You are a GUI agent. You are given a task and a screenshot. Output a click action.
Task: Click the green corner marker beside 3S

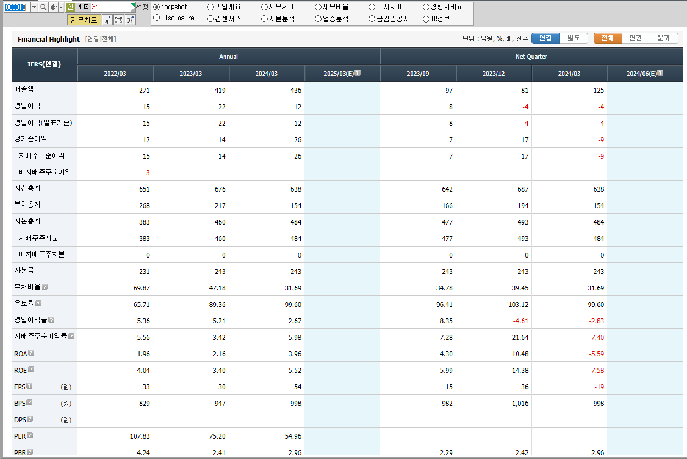point(132,5)
